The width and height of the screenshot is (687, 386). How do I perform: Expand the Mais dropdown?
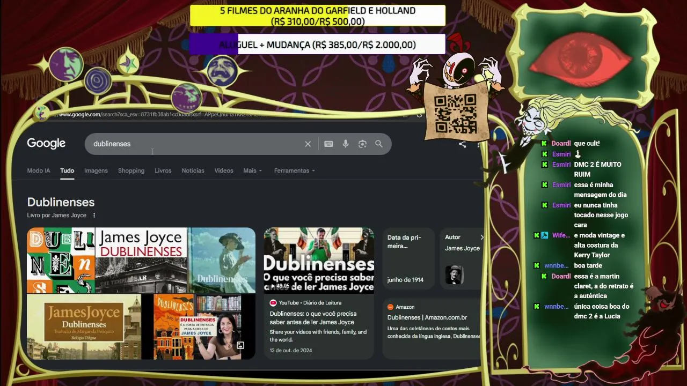253,170
